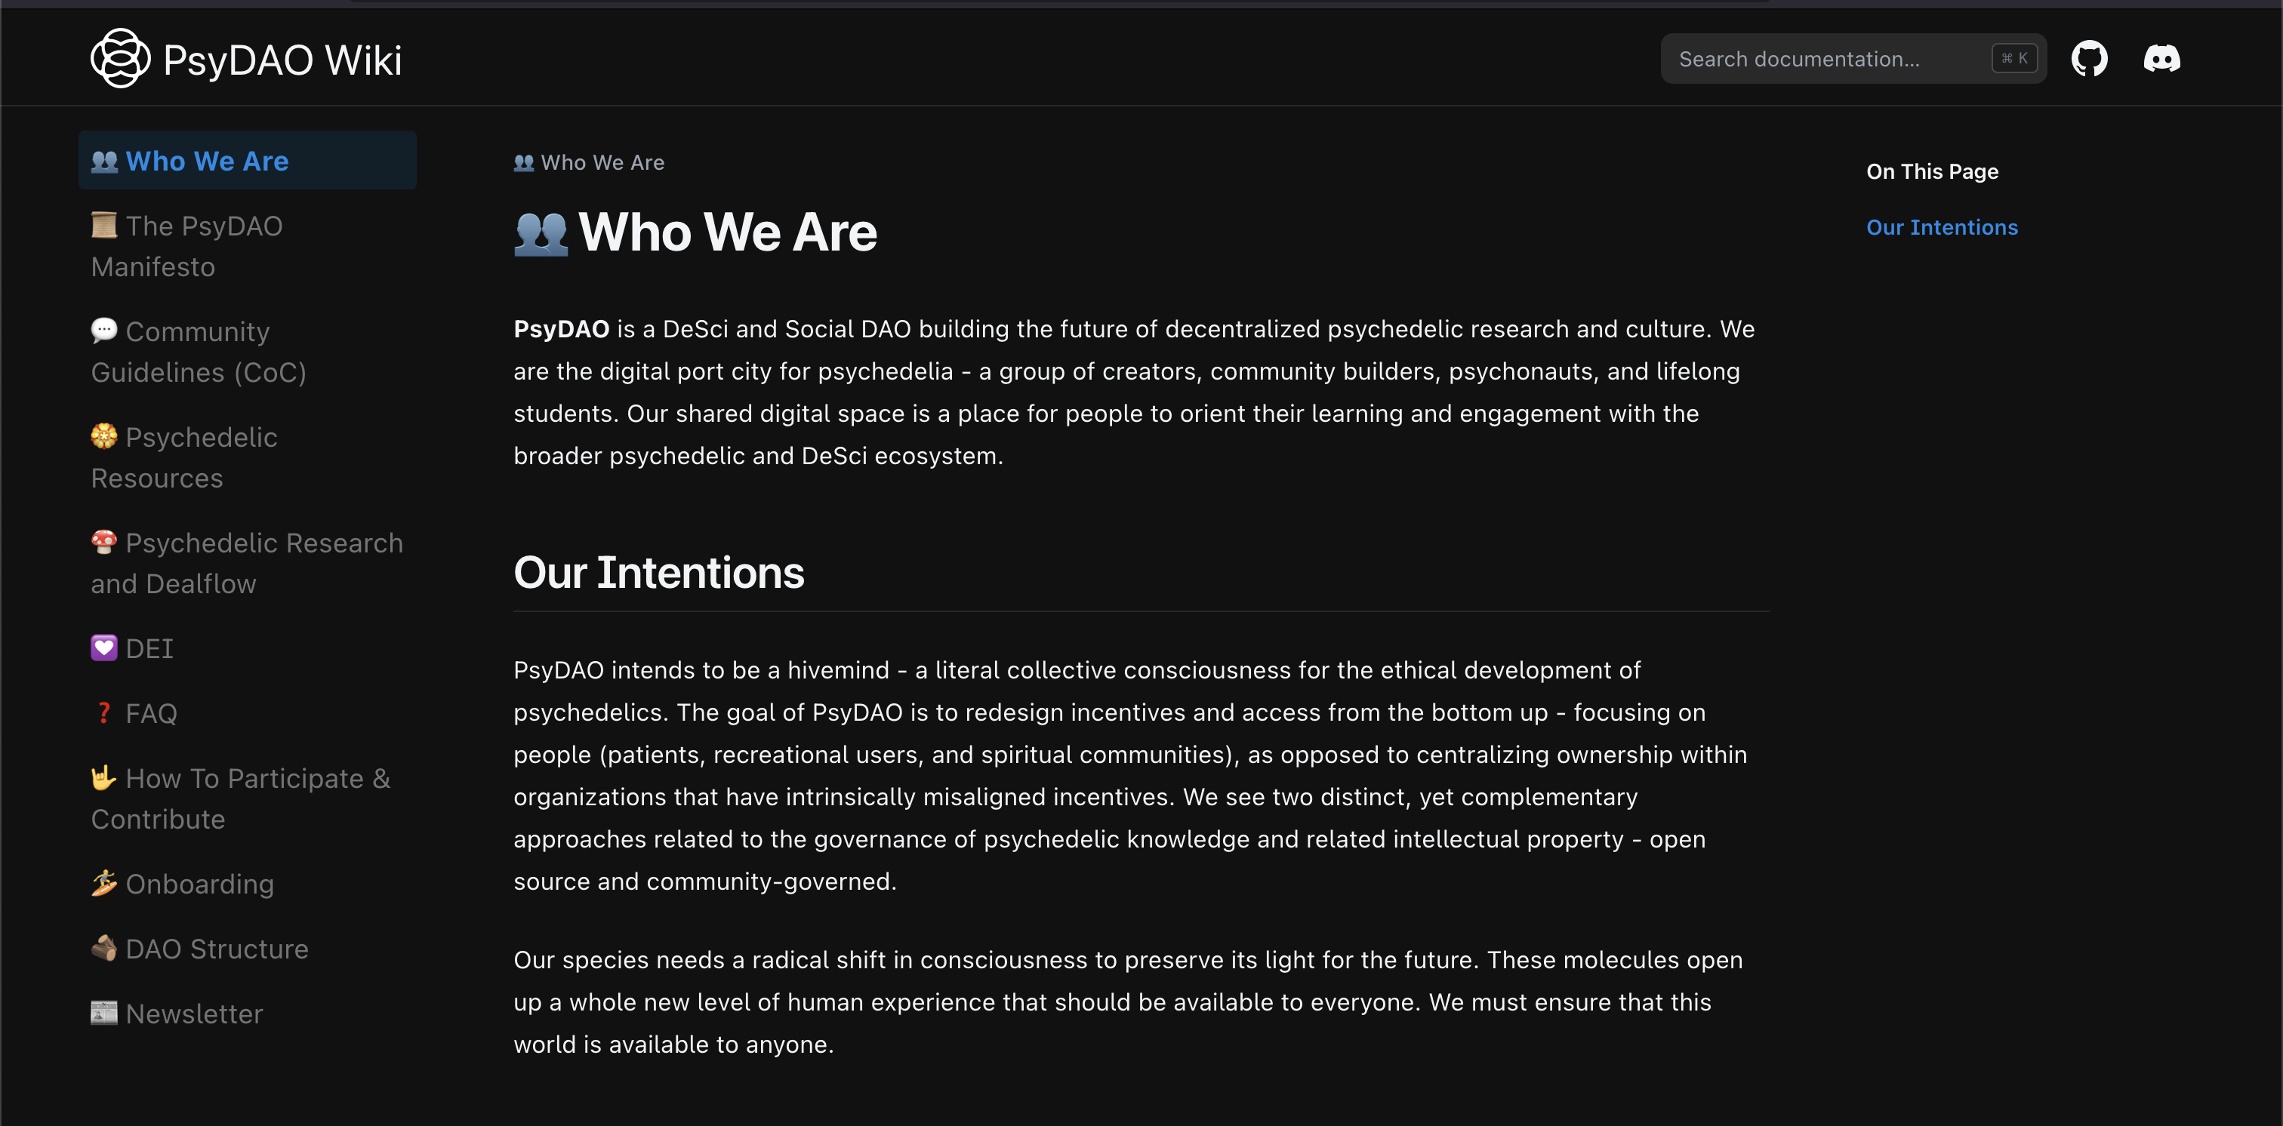Click the newspaper icon beside Newsletter
The width and height of the screenshot is (2283, 1126).
pyautogui.click(x=105, y=1013)
